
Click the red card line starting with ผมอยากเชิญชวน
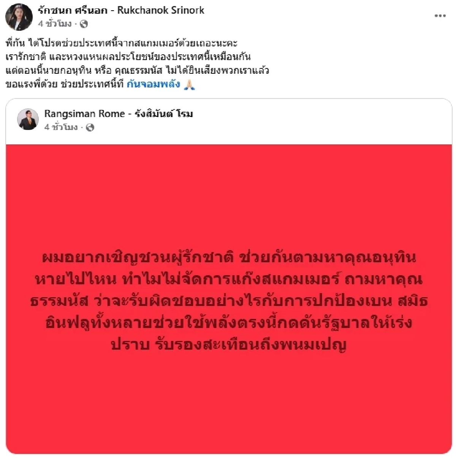(x=229, y=258)
